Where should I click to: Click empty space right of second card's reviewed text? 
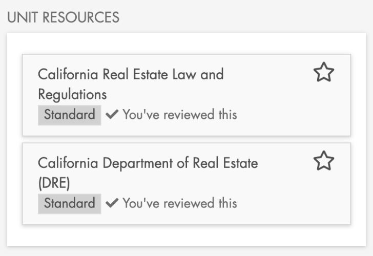pyautogui.click(x=292, y=203)
